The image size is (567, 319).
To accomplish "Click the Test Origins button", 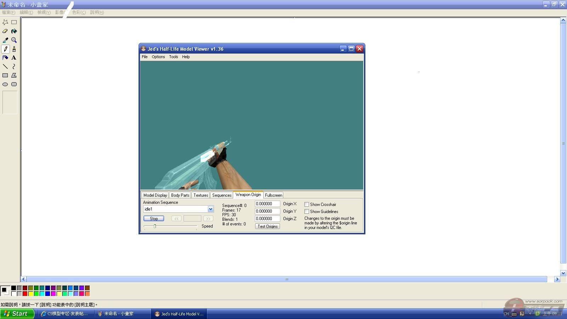I will point(267,226).
